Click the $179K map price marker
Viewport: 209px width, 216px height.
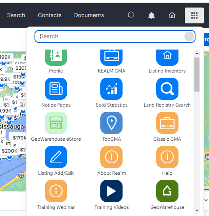[19, 138]
